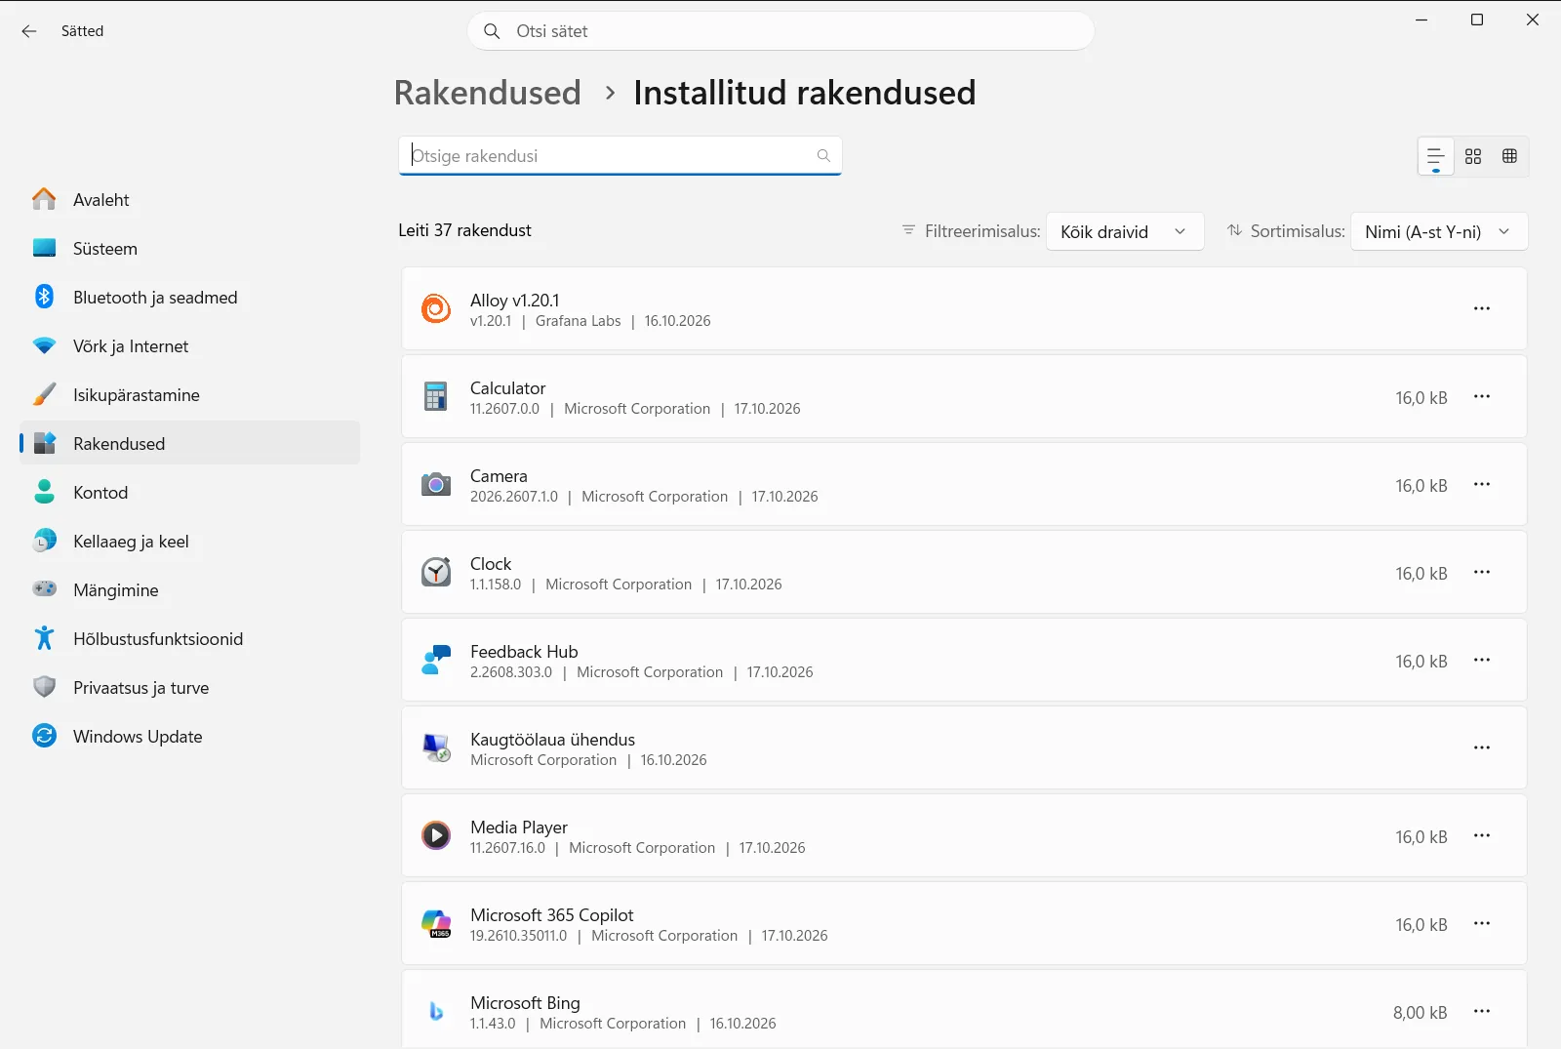Open Hõlbustusfunktsioonid settings section
This screenshot has width=1561, height=1049.
(x=190, y=638)
